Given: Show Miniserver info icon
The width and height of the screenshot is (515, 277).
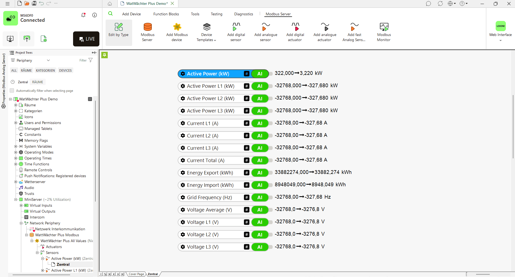Looking at the screenshot, I should 95,15.
